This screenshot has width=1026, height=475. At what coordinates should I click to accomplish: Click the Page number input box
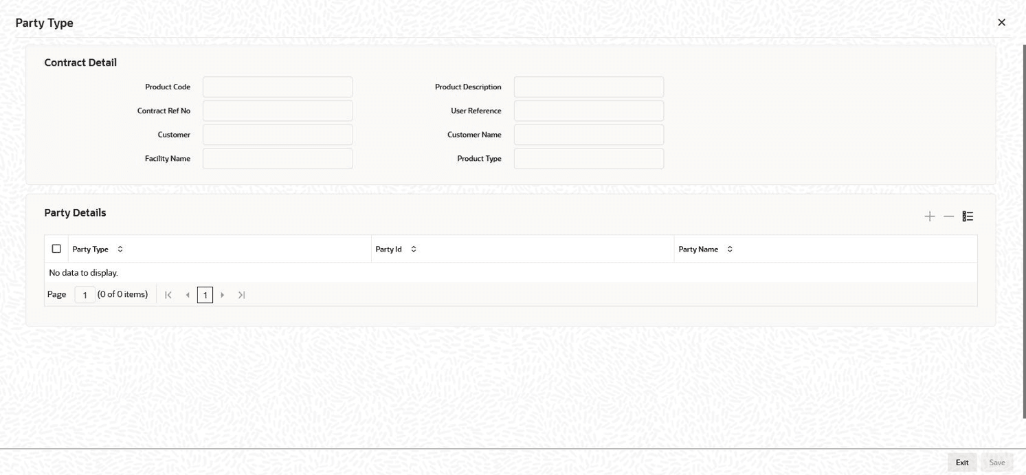pyautogui.click(x=85, y=295)
